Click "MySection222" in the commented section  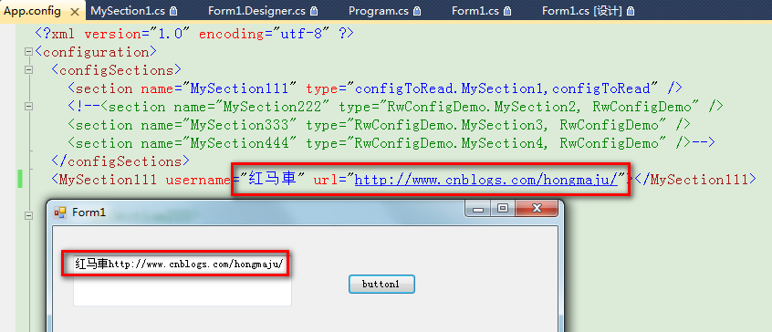[272, 106]
